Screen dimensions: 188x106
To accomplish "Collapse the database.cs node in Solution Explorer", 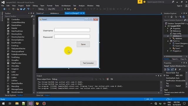I will pos(168,36).
